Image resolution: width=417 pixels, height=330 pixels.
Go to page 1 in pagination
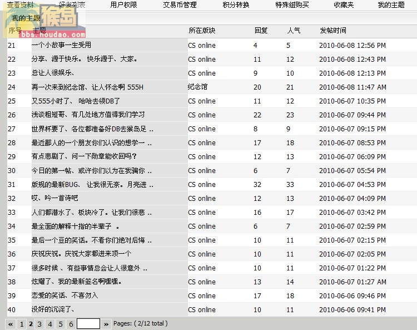tap(22, 324)
